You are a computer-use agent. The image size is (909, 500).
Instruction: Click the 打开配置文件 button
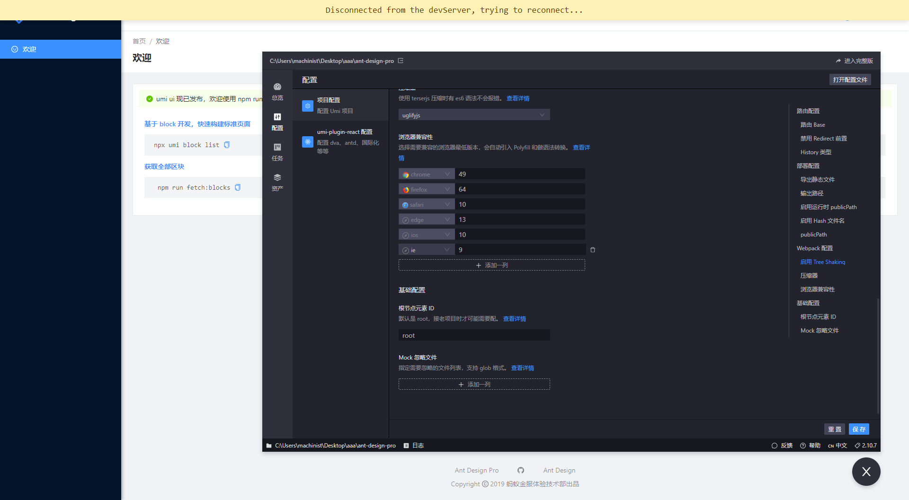[850, 79]
